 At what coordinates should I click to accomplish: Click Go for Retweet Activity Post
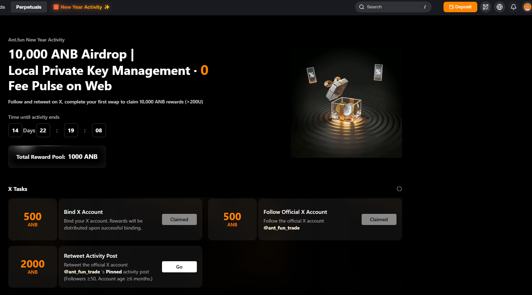coord(179,267)
